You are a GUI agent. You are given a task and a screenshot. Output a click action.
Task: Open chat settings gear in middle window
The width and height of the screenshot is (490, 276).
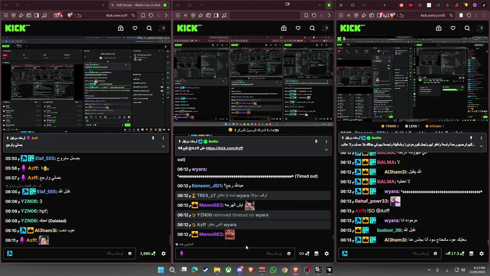[327, 253]
